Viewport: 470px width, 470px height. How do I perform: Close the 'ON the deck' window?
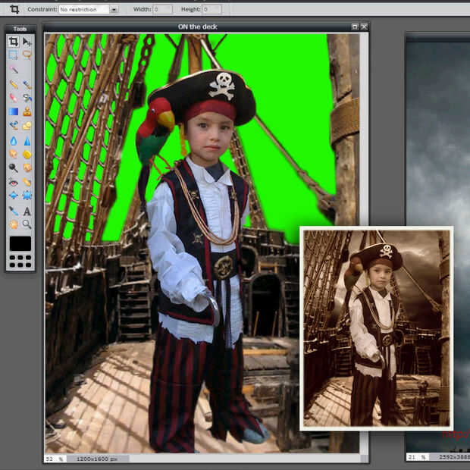tap(364, 27)
